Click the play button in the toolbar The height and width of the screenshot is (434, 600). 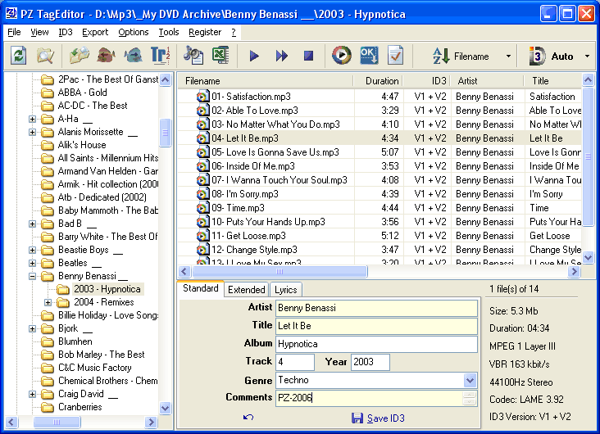(x=254, y=56)
